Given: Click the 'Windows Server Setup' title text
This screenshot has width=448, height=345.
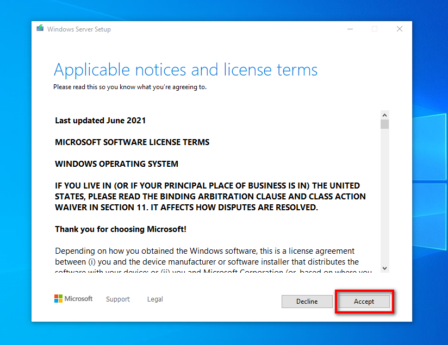Looking at the screenshot, I should (x=79, y=29).
